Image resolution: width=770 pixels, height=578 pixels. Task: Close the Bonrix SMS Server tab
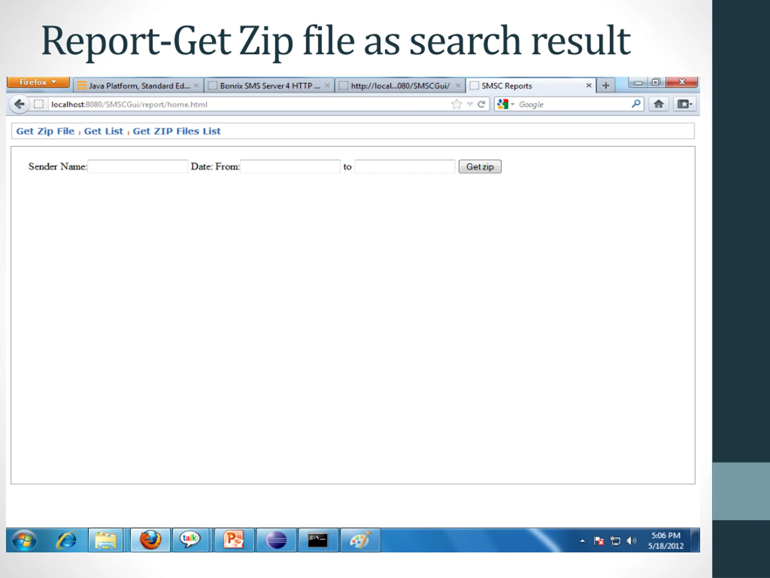tap(327, 85)
